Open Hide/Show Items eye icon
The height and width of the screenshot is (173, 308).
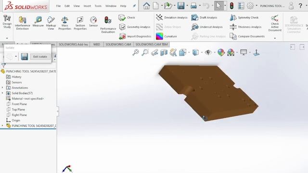pyautogui.click(x=208, y=52)
